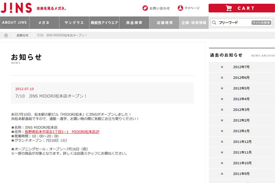Open the 2012年6月 archive

(242, 78)
